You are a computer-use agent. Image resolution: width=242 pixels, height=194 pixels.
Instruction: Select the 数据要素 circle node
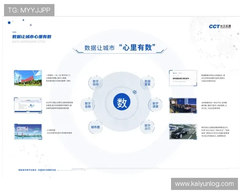pos(147,83)
